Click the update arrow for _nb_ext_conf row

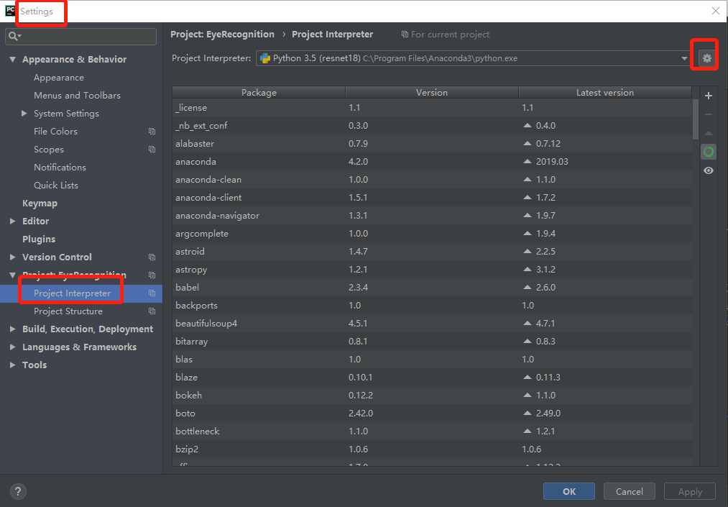click(x=527, y=125)
